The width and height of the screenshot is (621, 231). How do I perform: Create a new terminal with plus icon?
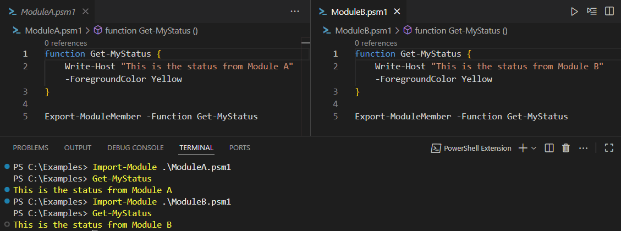click(x=523, y=148)
